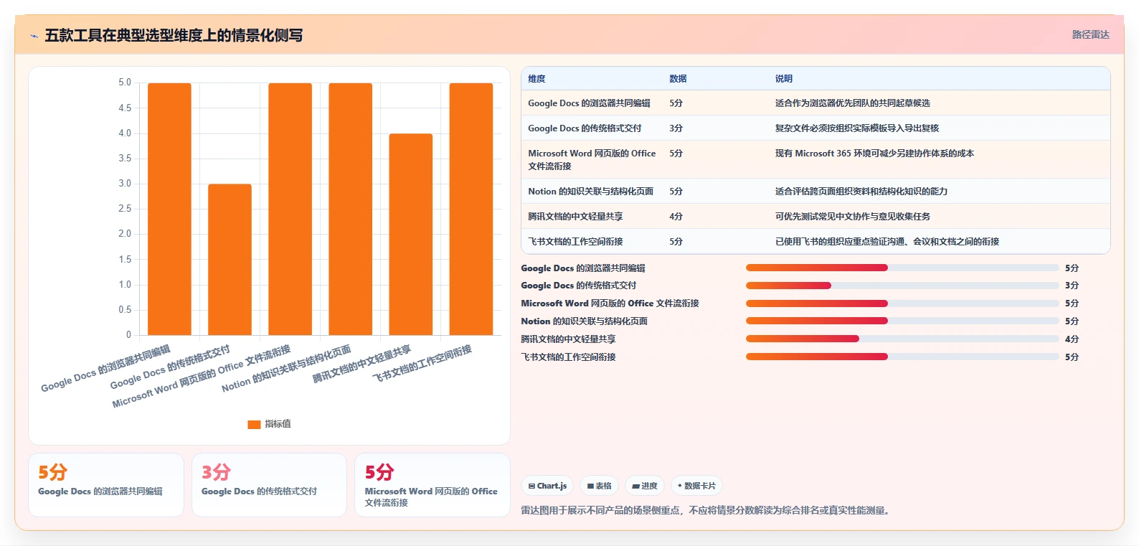Click the chart bar for 飞书文档的工作空间衔接

point(471,209)
